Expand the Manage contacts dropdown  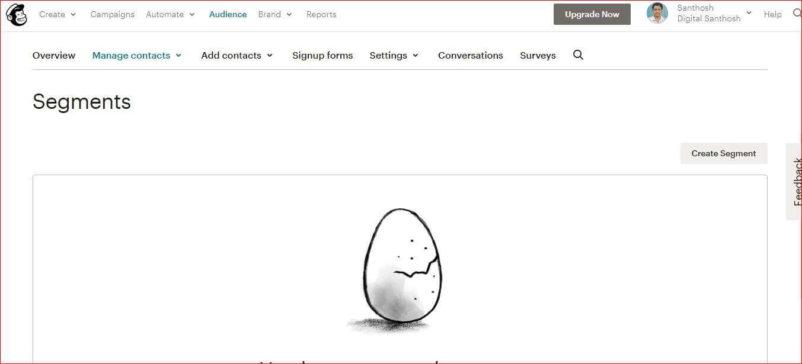coord(137,56)
